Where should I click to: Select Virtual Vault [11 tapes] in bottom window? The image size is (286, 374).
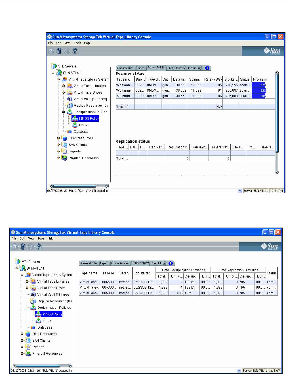coord(54,295)
